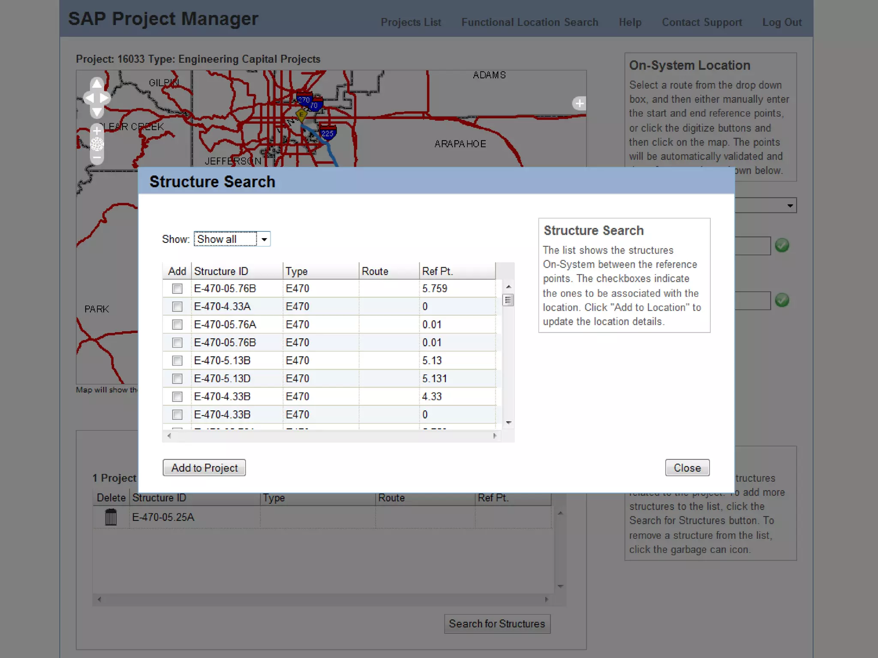Click the 5.759 reference point value
This screenshot has height=658, width=878.
tap(434, 289)
